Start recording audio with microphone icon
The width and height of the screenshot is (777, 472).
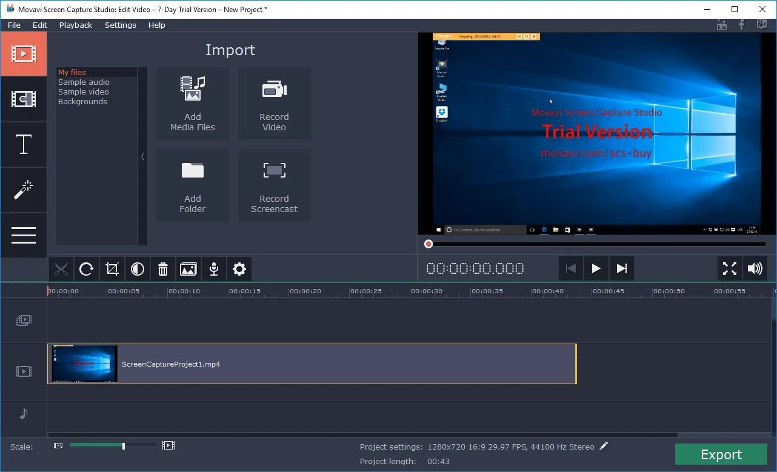coord(214,269)
